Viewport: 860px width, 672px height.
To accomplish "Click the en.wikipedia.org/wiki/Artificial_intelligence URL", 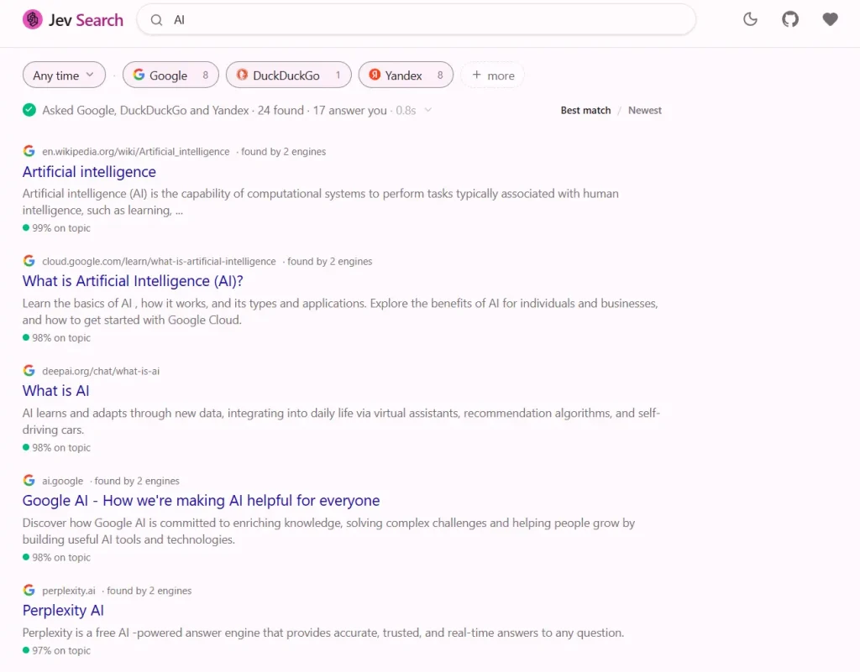I will click(x=136, y=152).
